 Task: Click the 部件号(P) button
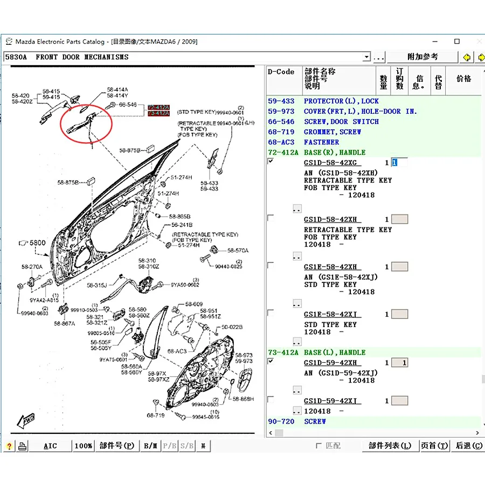[117, 446]
